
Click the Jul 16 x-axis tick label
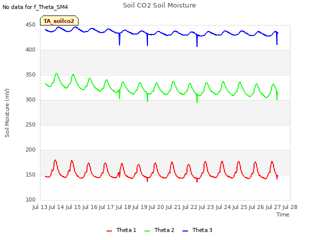(90, 207)
